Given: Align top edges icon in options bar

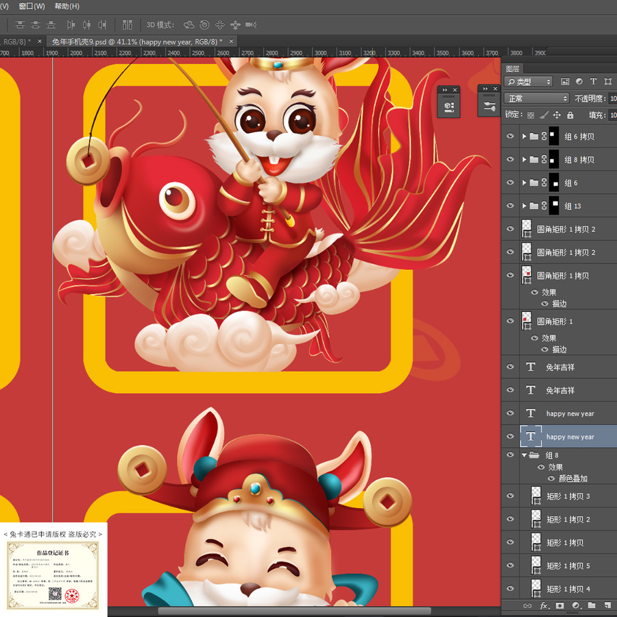Looking at the screenshot, I should (x=20, y=25).
